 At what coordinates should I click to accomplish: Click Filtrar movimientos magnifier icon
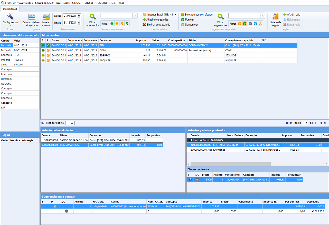click(92, 17)
